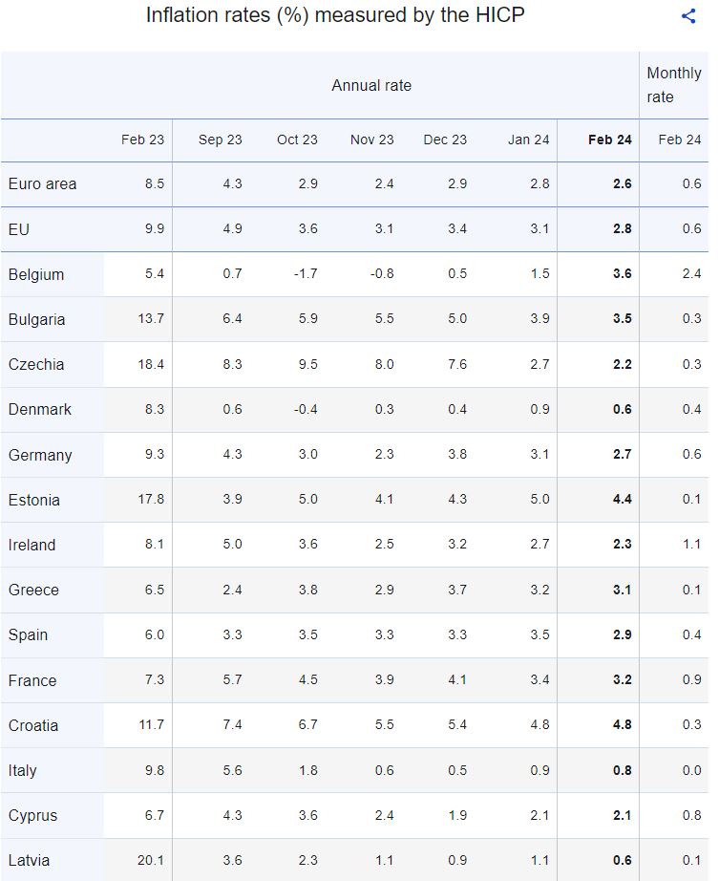Select the Sep 23 column header
This screenshot has width=719, height=881.
pyautogui.click(x=220, y=140)
